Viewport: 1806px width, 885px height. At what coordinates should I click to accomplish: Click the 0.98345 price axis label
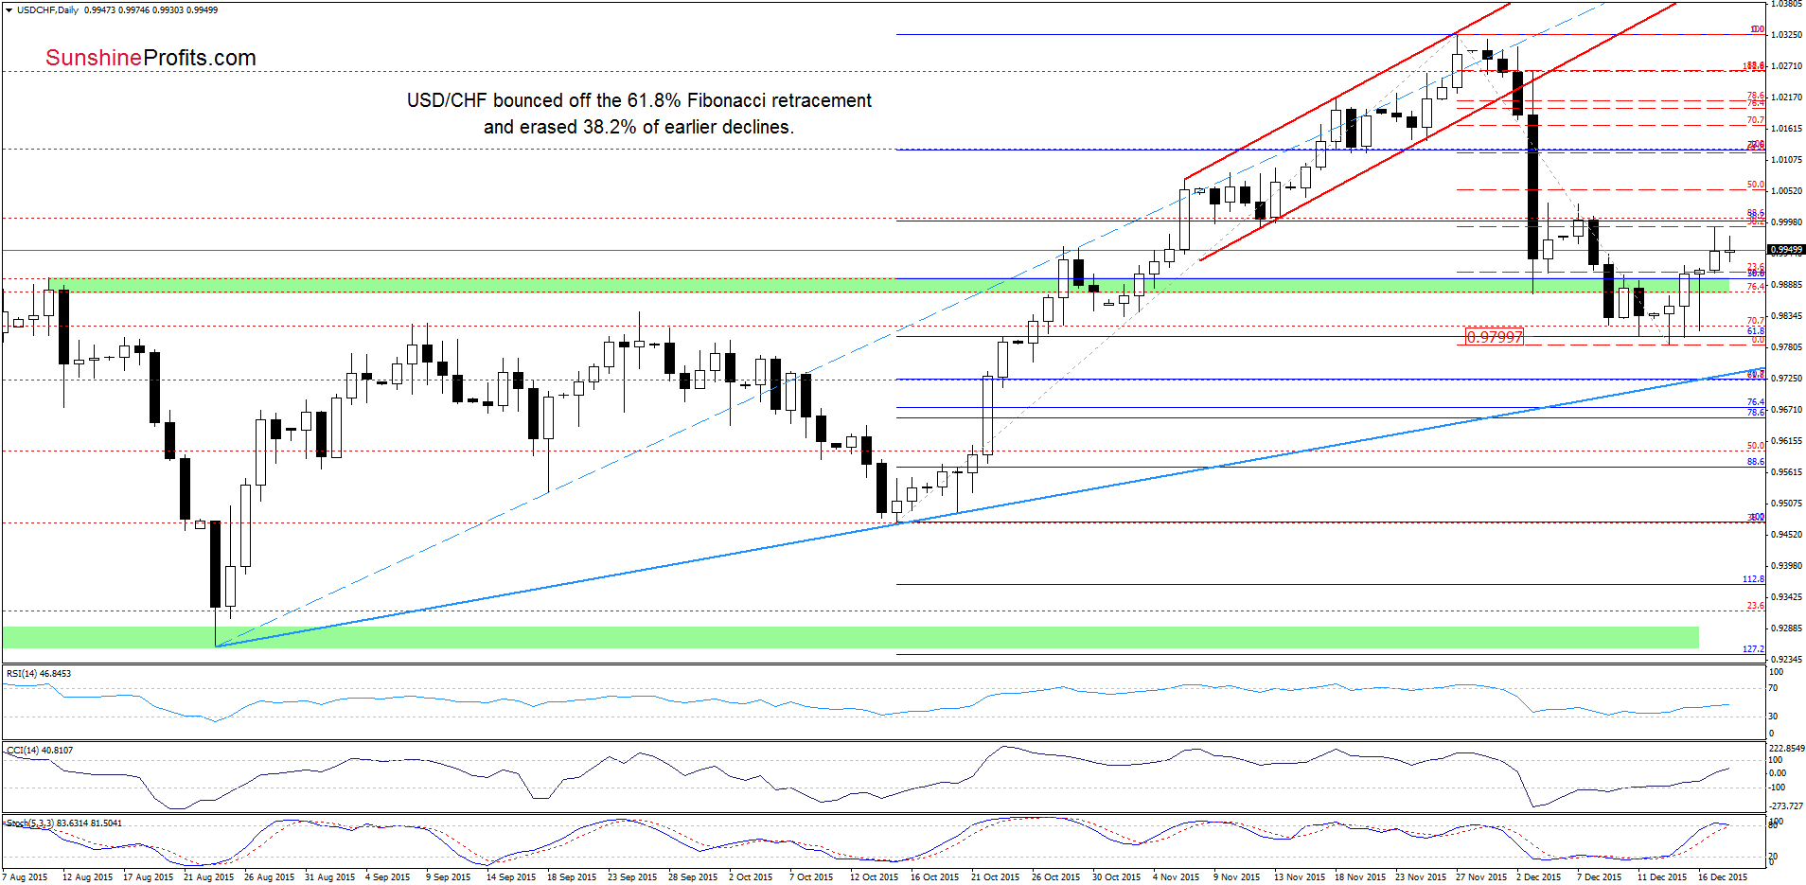(x=1786, y=315)
